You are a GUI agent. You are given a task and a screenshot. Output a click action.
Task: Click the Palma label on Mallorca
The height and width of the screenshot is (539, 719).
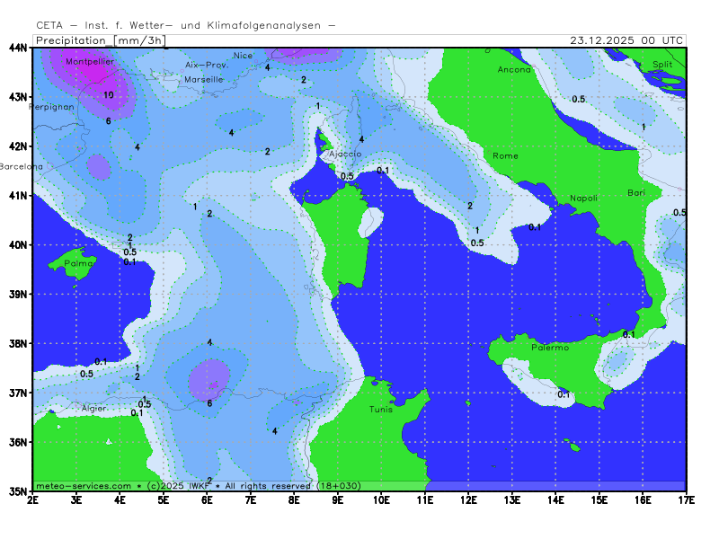[80, 263]
